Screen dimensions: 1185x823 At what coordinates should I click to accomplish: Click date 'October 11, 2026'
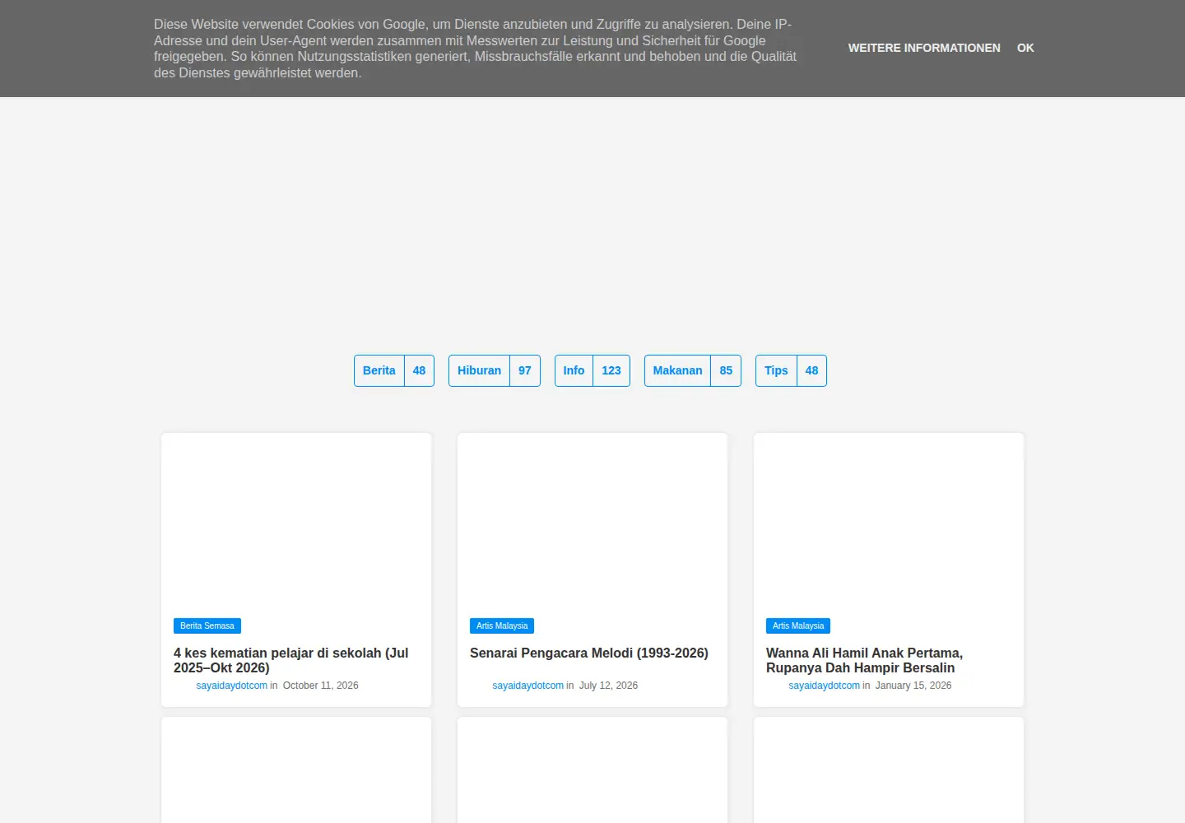[x=321, y=686]
